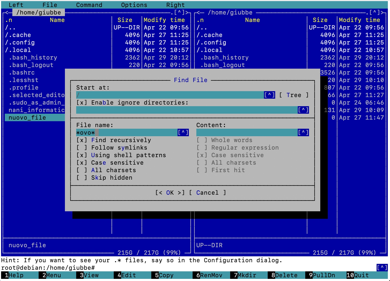Click the Tree button beside Start at

point(294,95)
